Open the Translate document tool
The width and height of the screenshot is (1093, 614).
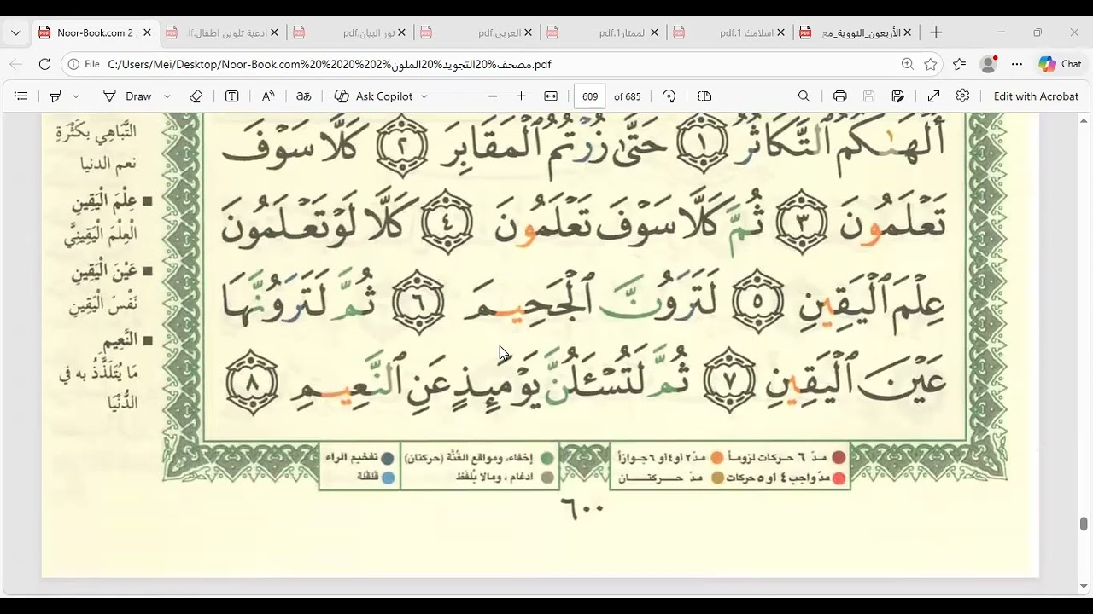pos(303,96)
